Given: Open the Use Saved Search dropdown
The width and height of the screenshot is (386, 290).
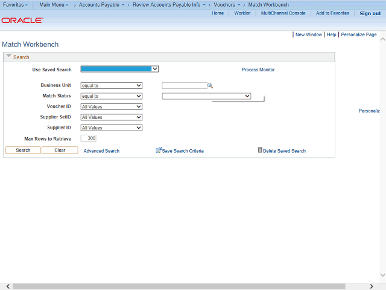Looking at the screenshot, I should pos(119,69).
